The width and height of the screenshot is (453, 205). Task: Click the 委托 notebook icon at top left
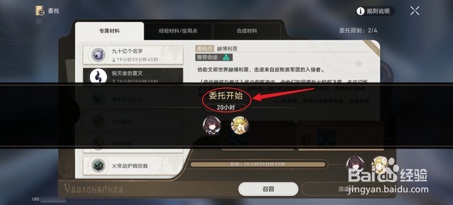40,11
